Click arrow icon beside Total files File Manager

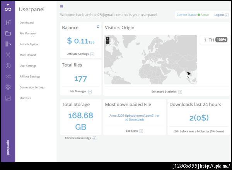pyautogui.click(x=90, y=92)
